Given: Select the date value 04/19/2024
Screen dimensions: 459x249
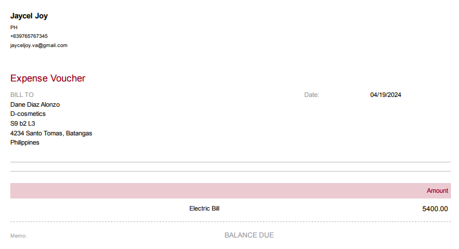Looking at the screenshot, I should tap(386, 95).
